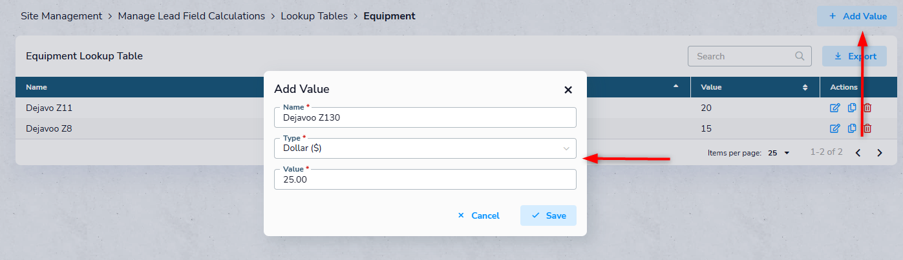Close the Add Value dialog
Image resolution: width=903 pixels, height=260 pixels.
pos(568,90)
